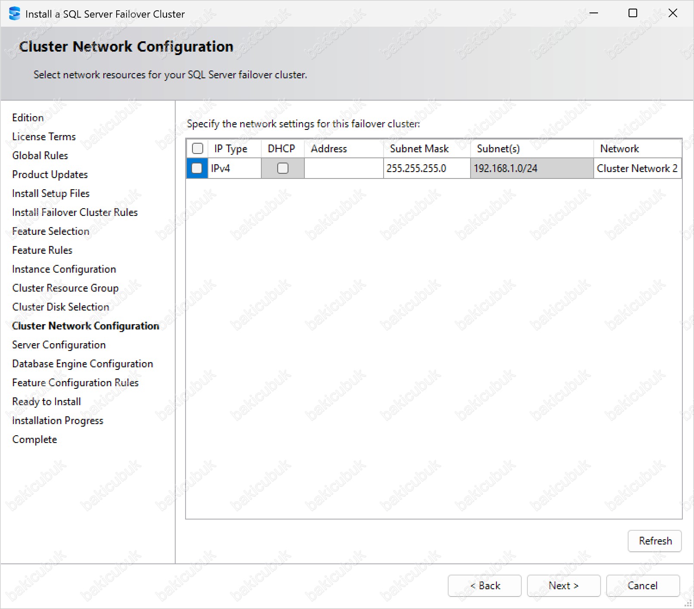
Task: Click the Subnet Mask column header
Action: [419, 148]
